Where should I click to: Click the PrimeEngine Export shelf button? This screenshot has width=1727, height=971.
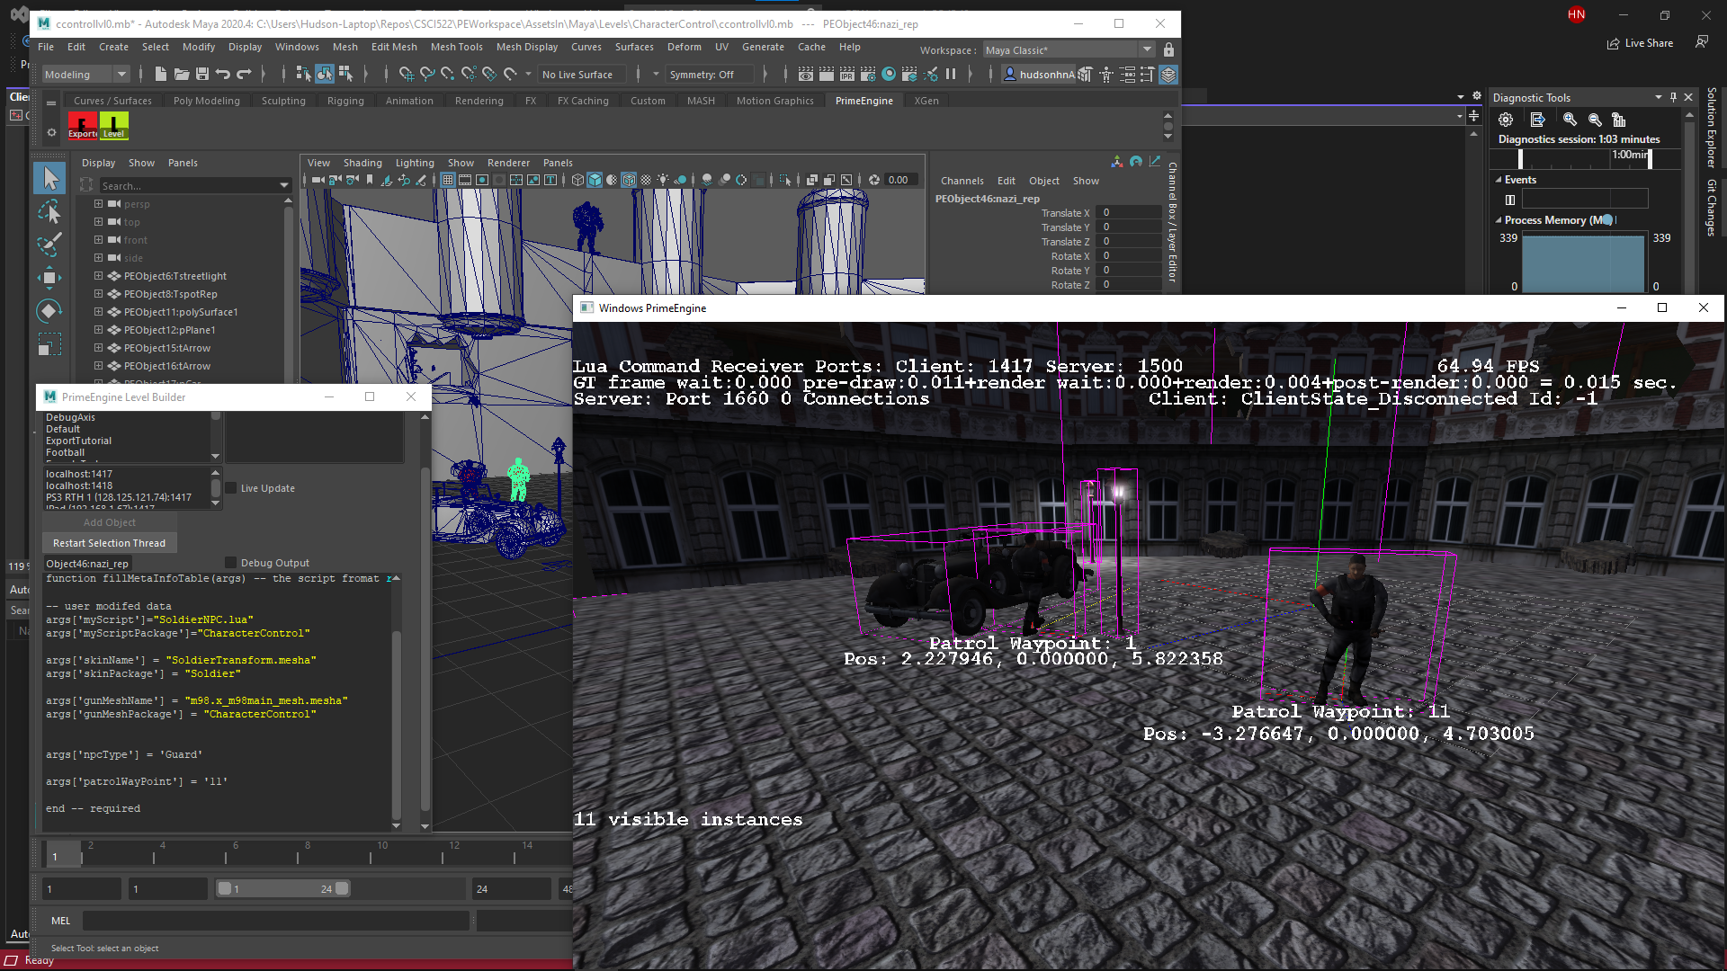click(x=83, y=125)
